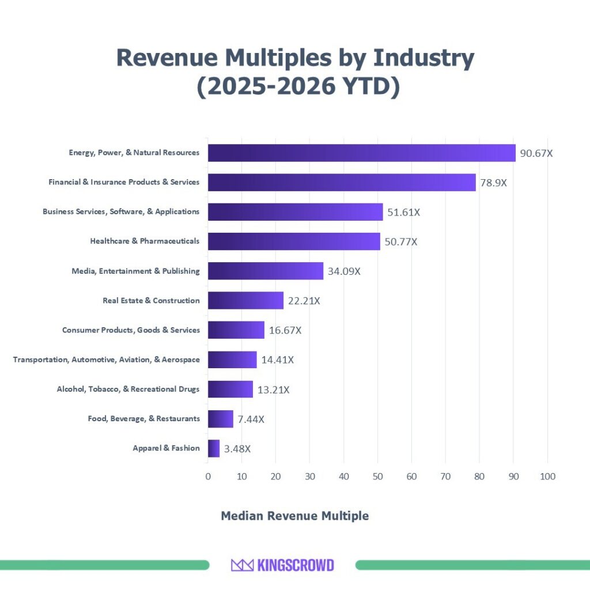Click the '34.09X' data label

pos(344,271)
